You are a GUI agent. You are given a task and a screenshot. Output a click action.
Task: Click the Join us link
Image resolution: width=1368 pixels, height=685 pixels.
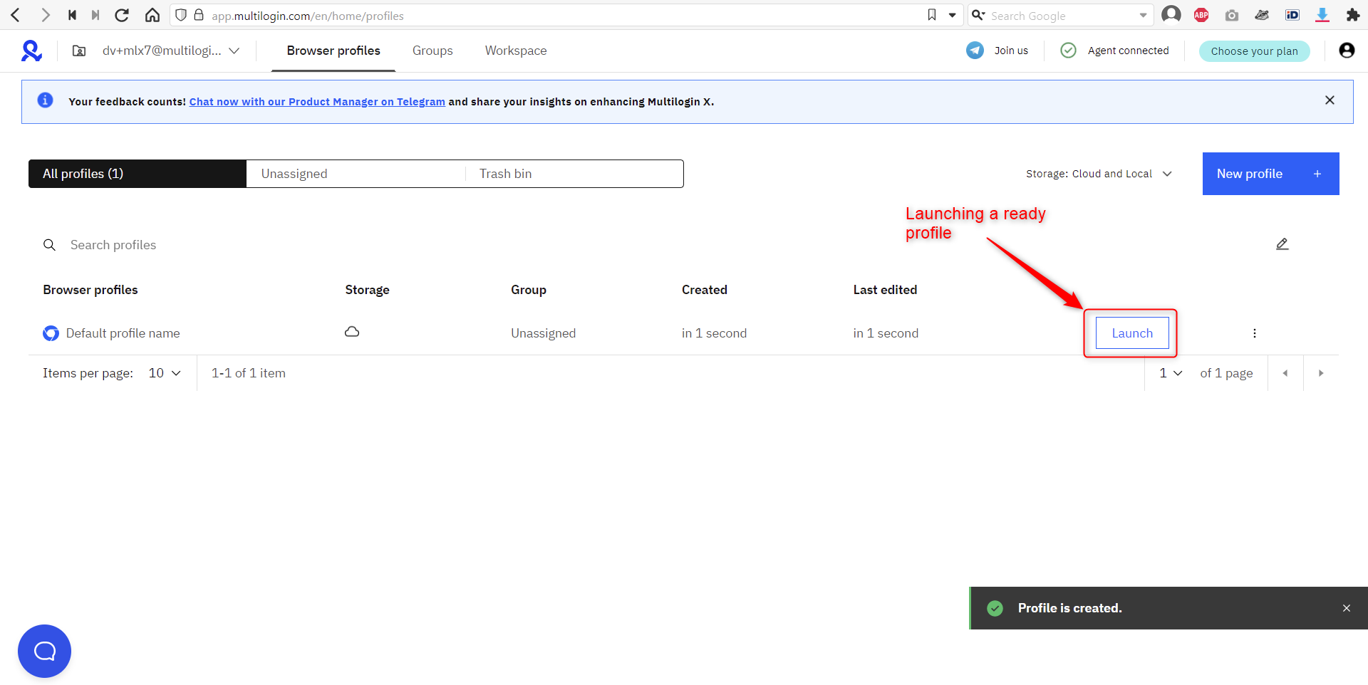pyautogui.click(x=1011, y=51)
